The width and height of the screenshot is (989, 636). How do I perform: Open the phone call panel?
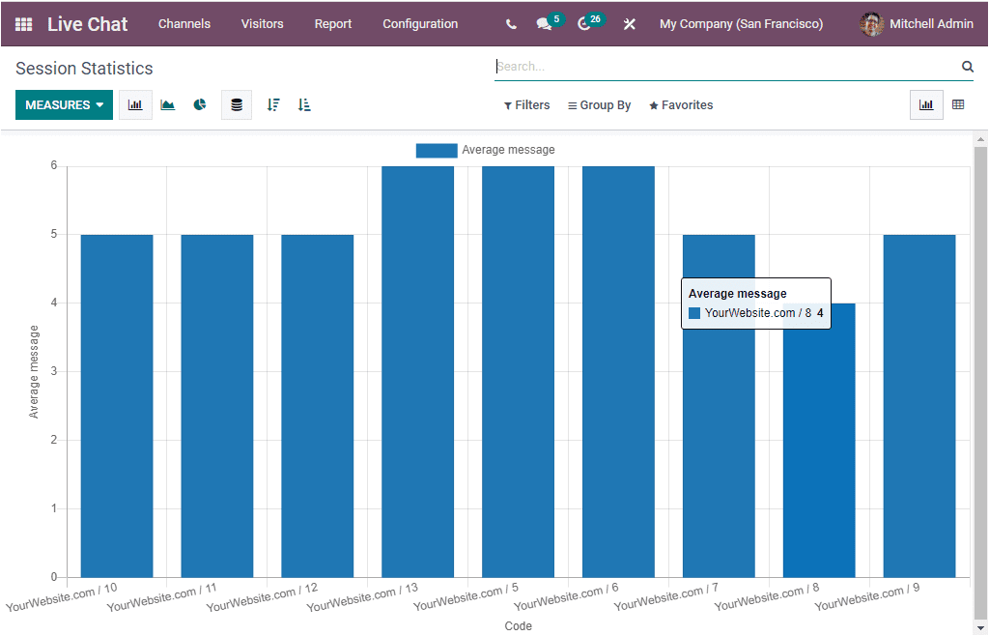point(510,23)
